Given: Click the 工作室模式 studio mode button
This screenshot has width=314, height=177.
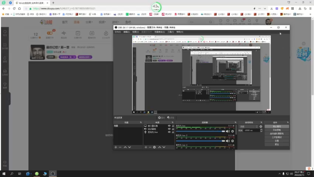Looking at the screenshot, I should [x=277, y=137].
